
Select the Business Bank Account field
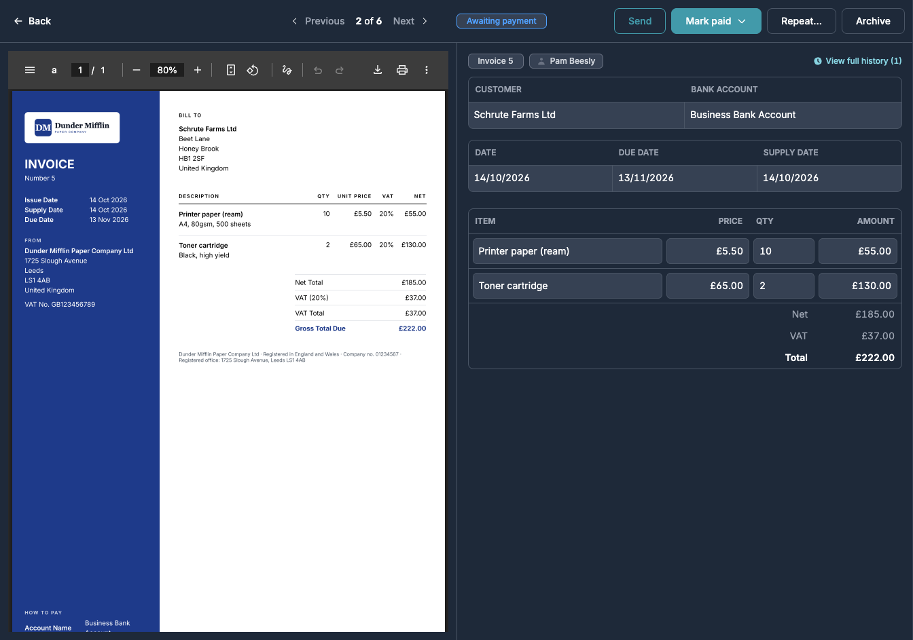(x=793, y=115)
